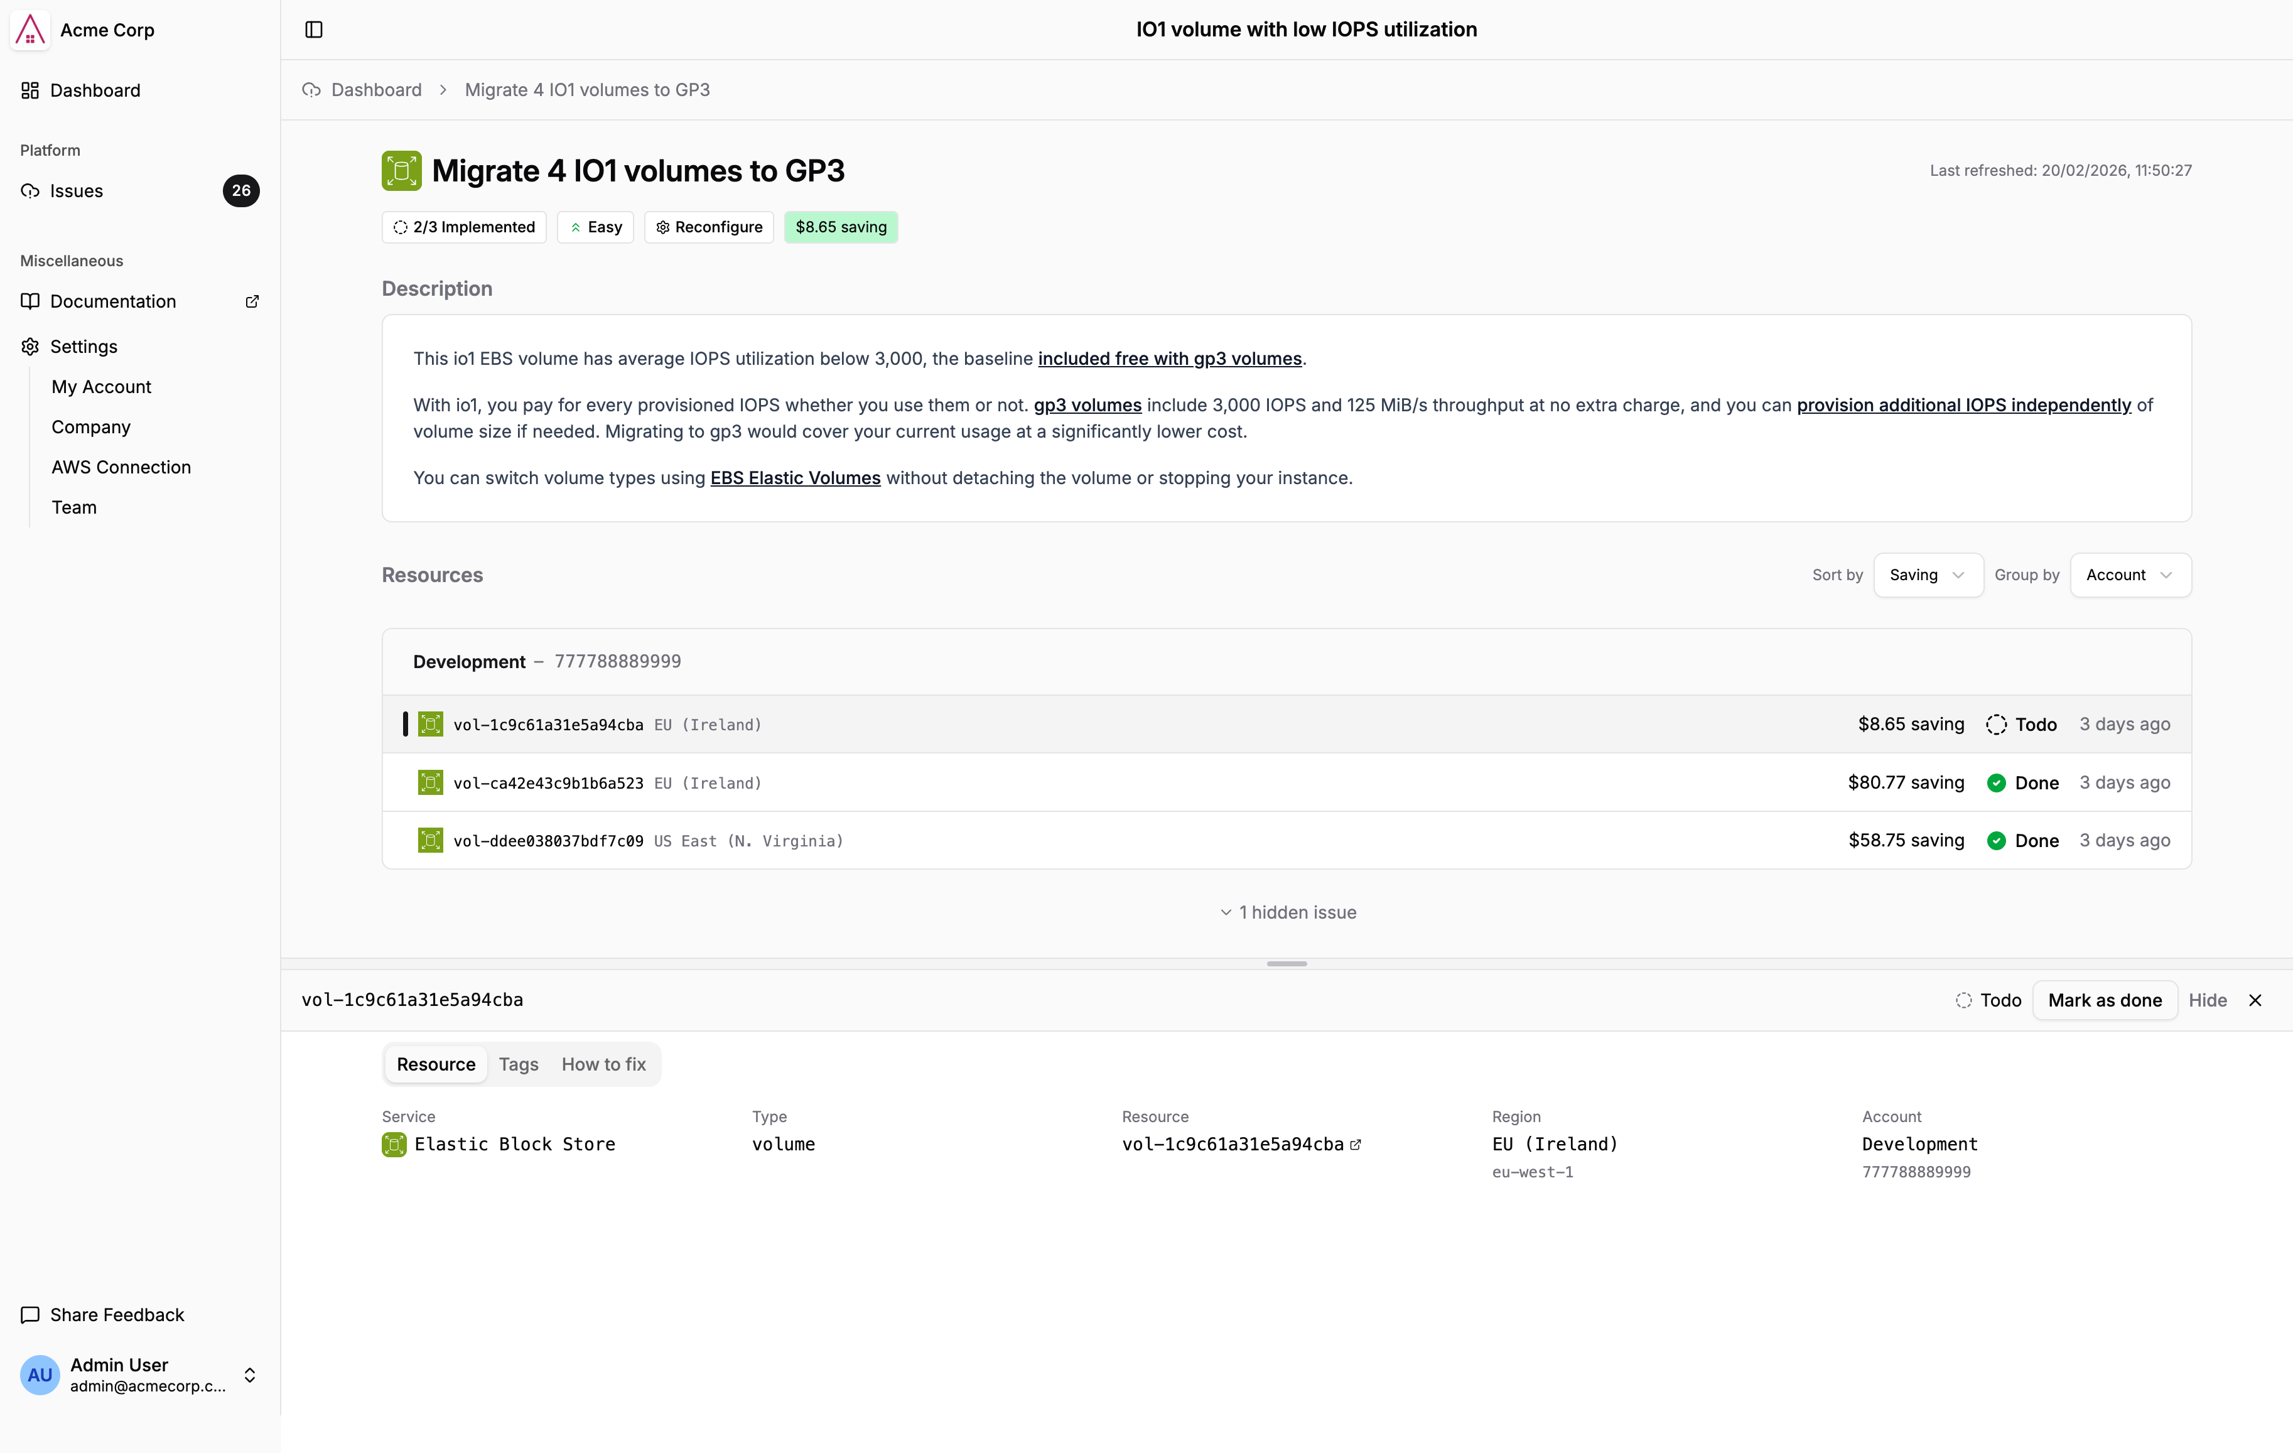Open the external link icon beside Documentation

[x=252, y=301]
